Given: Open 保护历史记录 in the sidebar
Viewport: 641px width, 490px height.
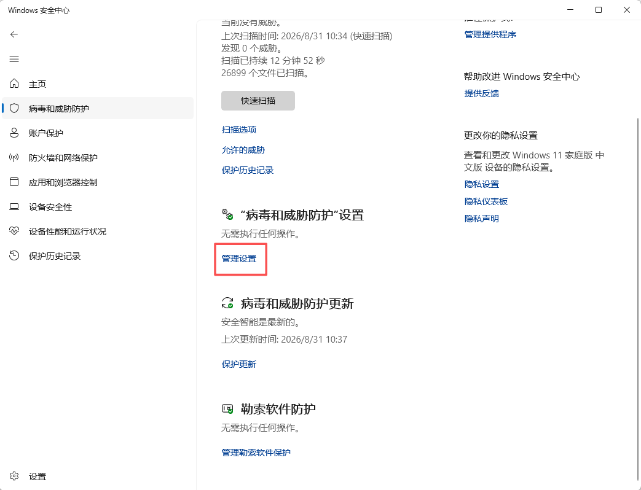Looking at the screenshot, I should 98,255.
